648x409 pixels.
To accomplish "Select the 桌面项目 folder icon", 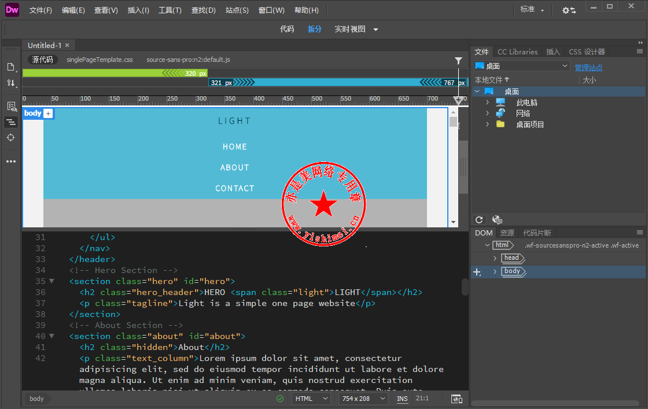I will click(500, 124).
